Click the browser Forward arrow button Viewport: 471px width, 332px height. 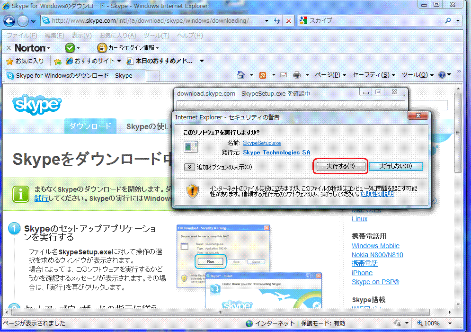pyautogui.click(x=23, y=21)
